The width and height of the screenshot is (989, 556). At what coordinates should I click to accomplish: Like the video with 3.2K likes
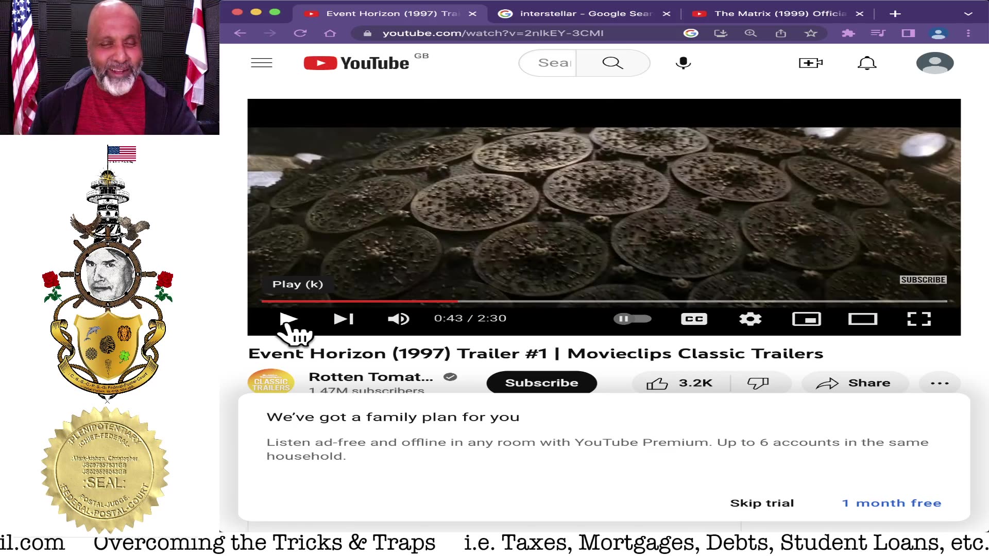tap(680, 383)
